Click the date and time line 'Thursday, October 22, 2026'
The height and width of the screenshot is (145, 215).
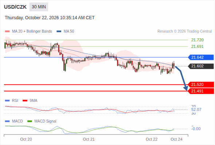[x=50, y=18]
